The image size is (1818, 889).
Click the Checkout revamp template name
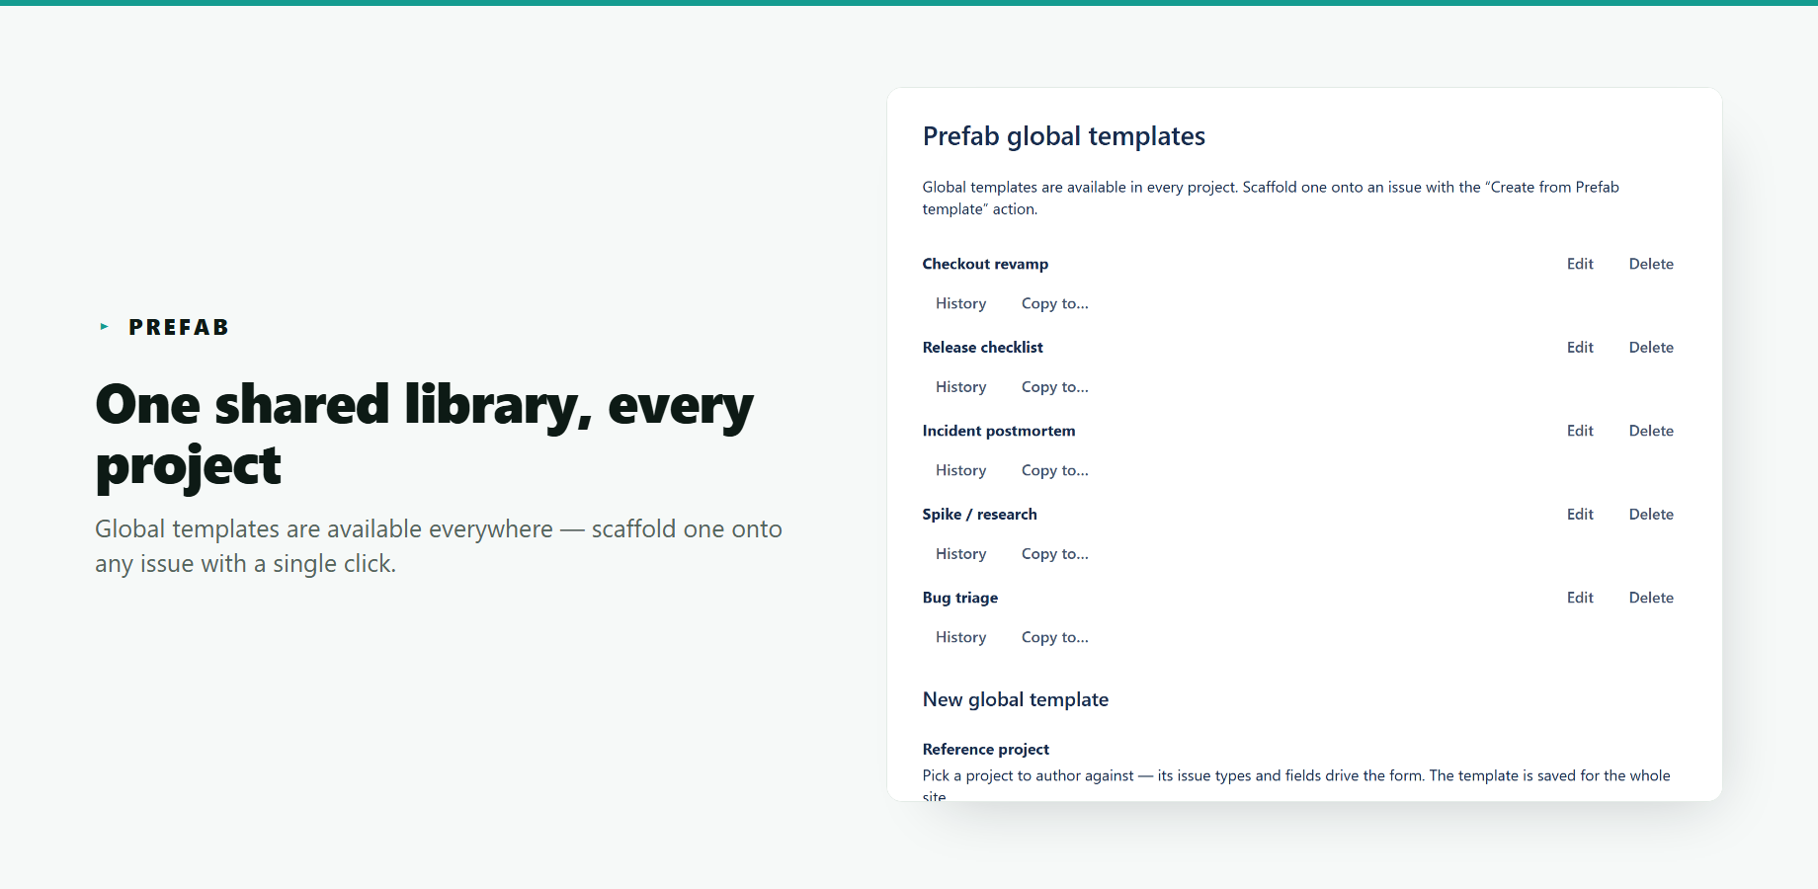click(985, 264)
